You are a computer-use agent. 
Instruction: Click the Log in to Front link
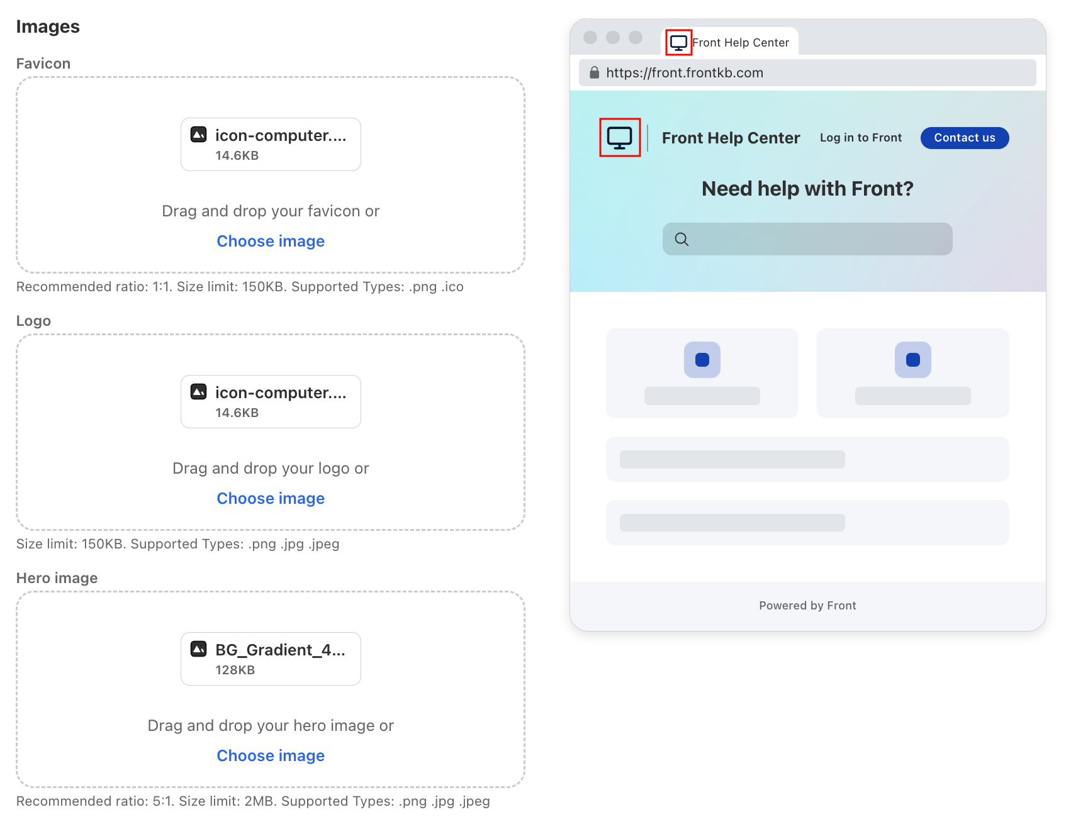(861, 138)
